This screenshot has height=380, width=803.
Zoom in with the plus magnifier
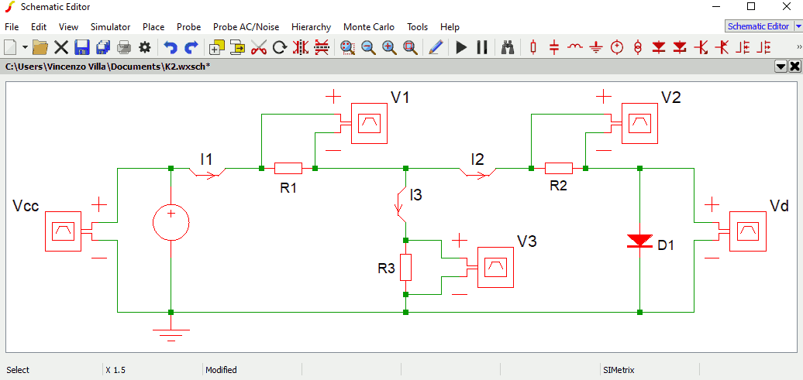389,47
